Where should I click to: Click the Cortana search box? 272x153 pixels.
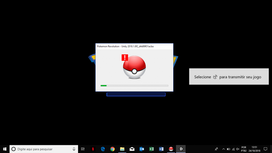click(x=44, y=149)
